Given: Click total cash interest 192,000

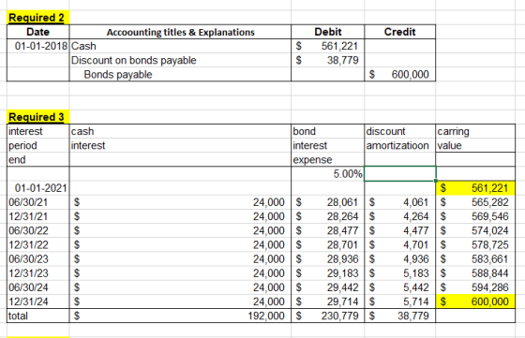Looking at the screenshot, I should point(180,316).
